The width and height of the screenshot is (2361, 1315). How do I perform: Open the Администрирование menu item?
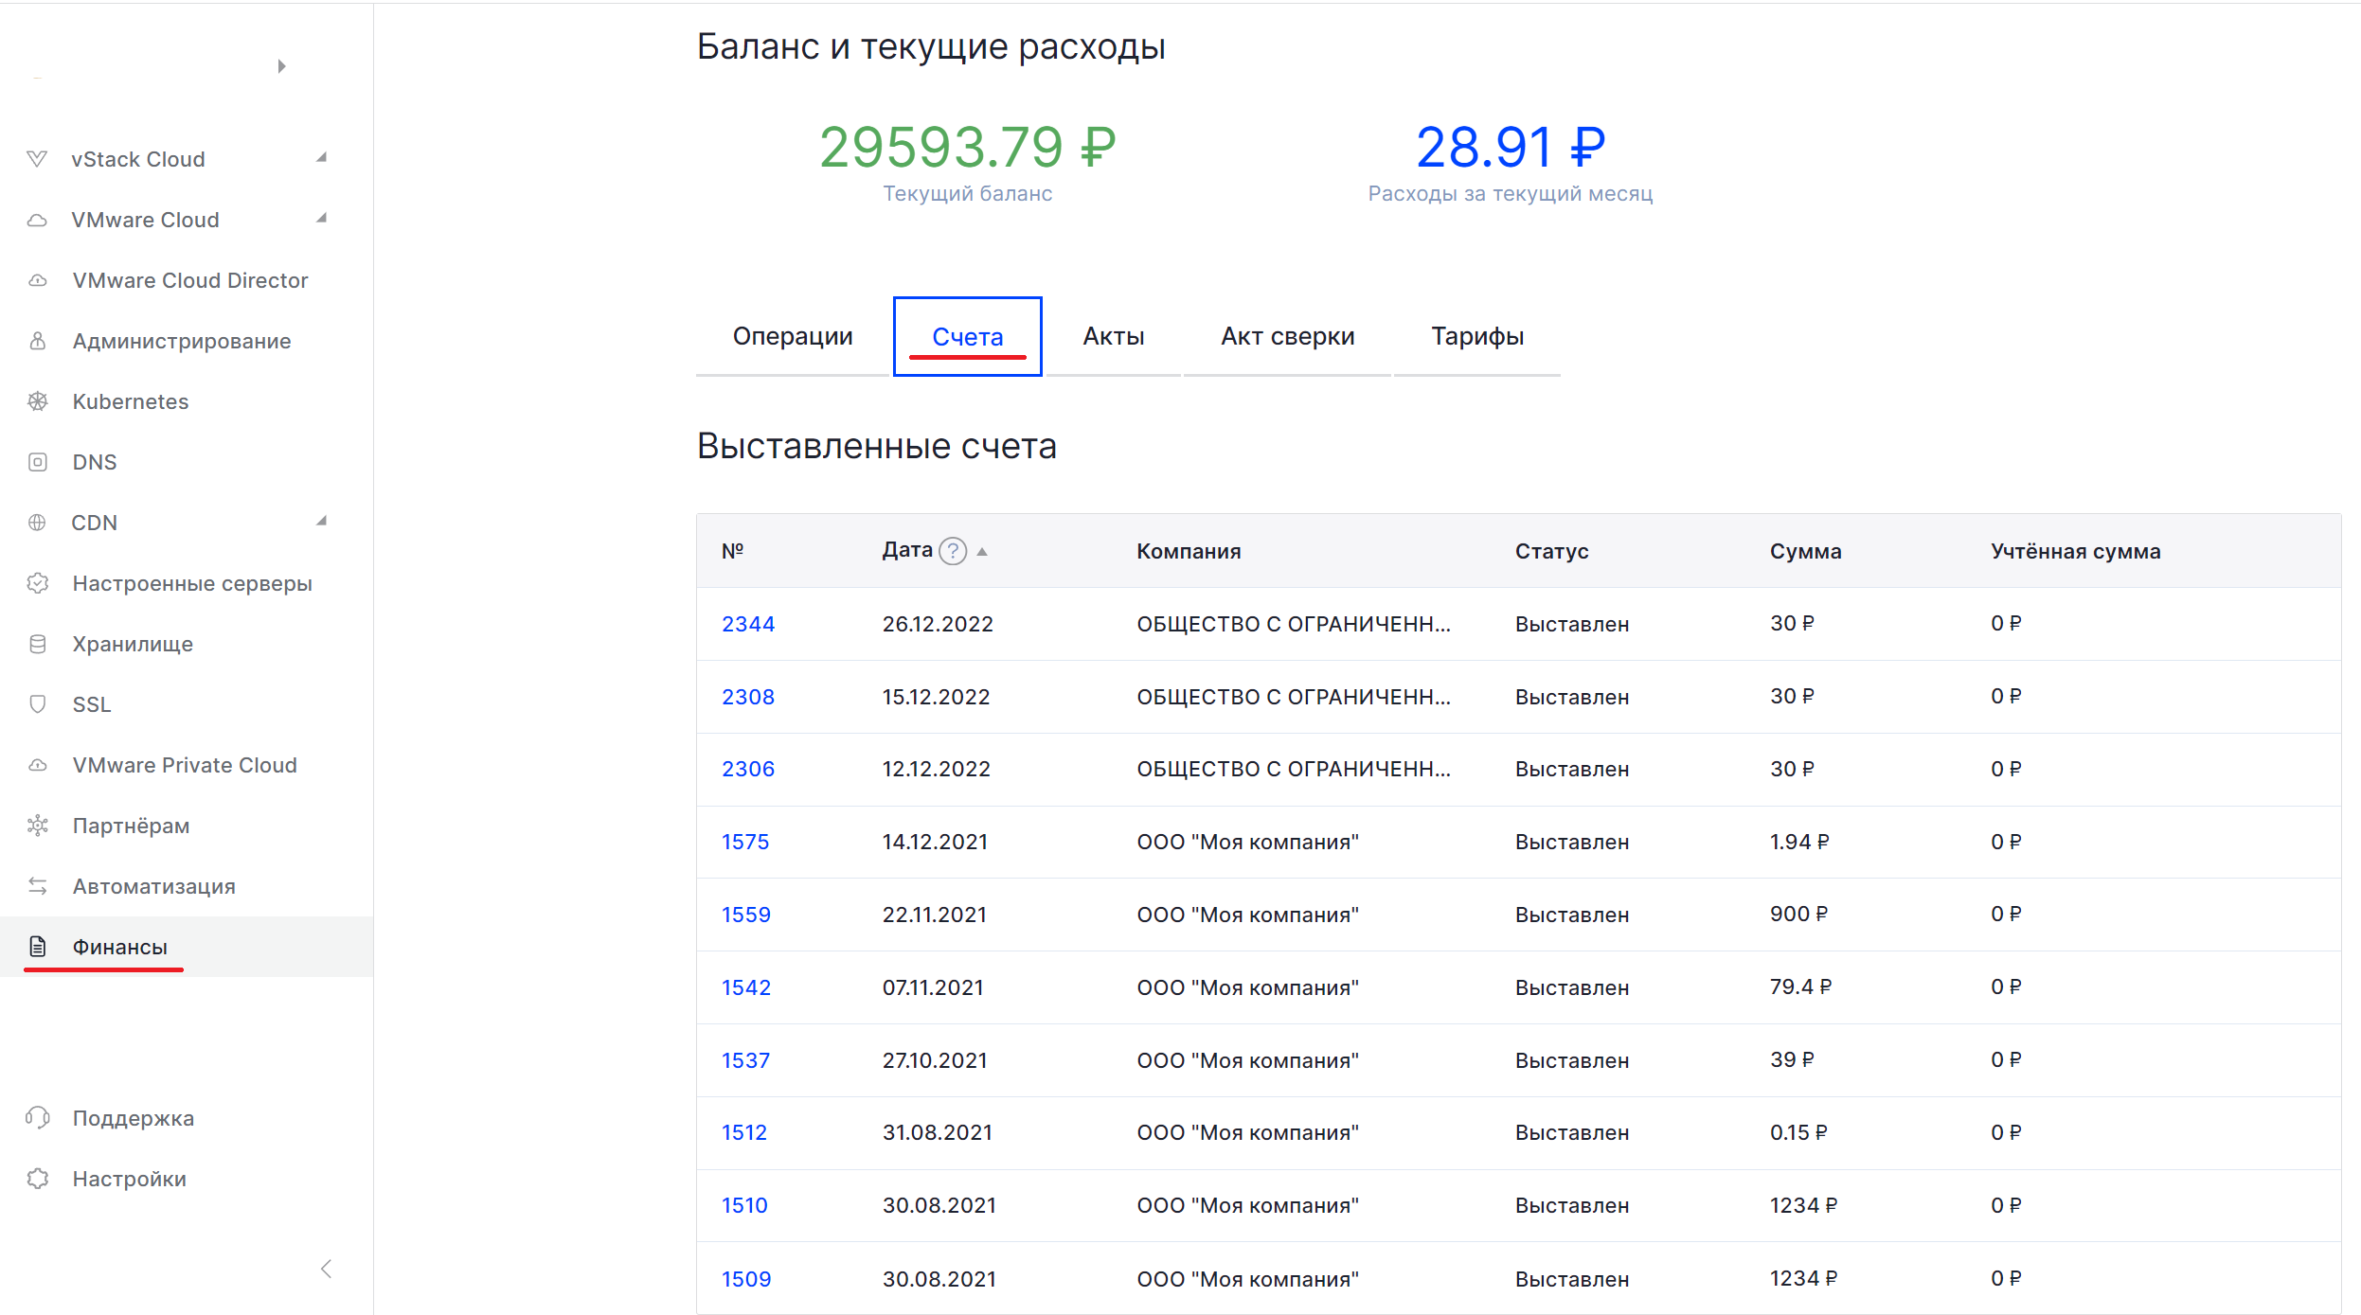182,341
